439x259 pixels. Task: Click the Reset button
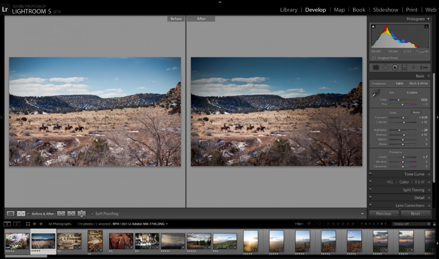click(x=416, y=214)
